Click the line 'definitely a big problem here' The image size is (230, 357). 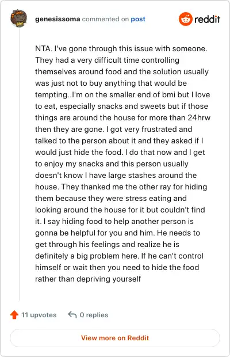[x=119, y=256]
